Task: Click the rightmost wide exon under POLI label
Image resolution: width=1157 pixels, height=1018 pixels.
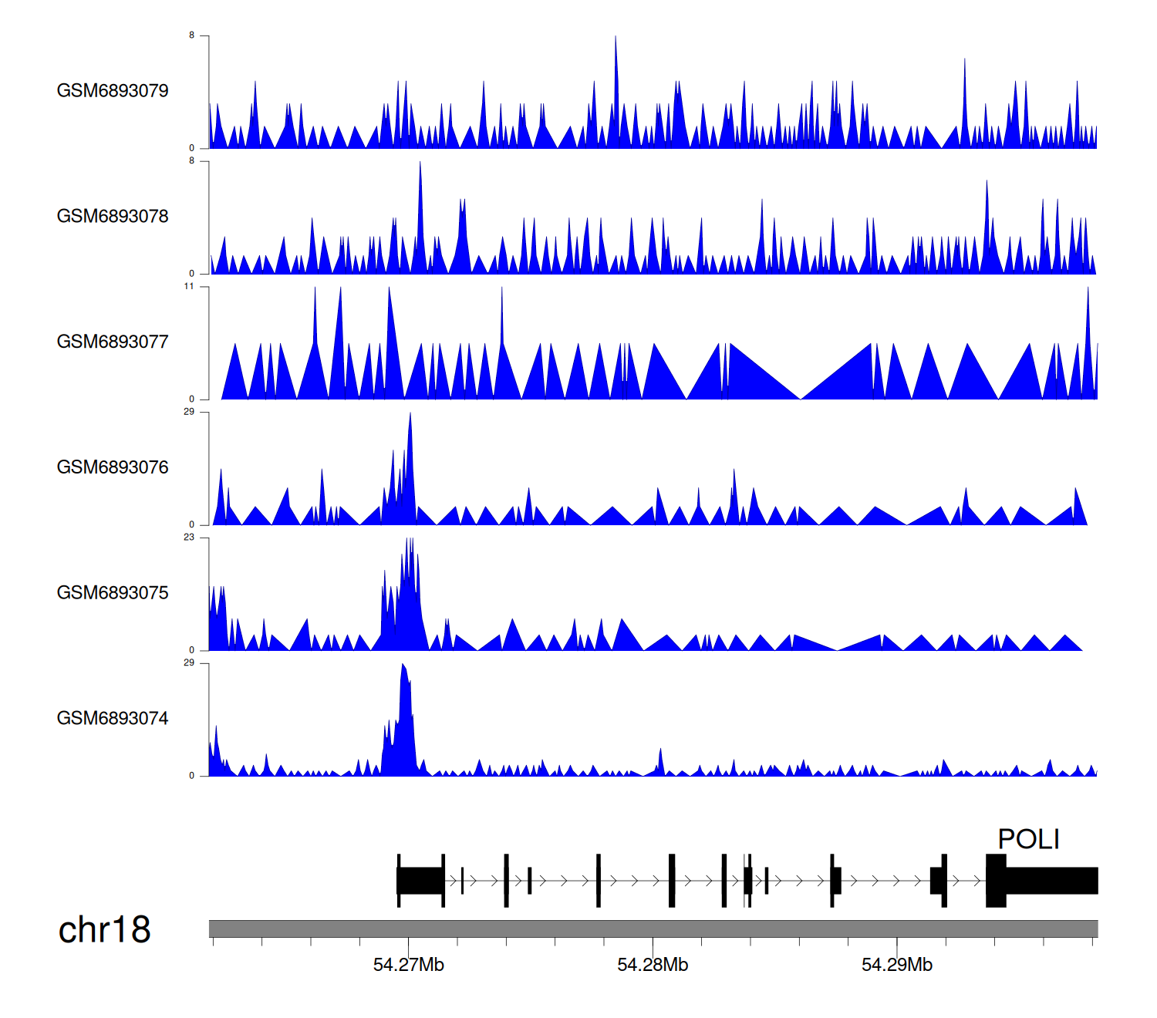Action: tap(1051, 881)
